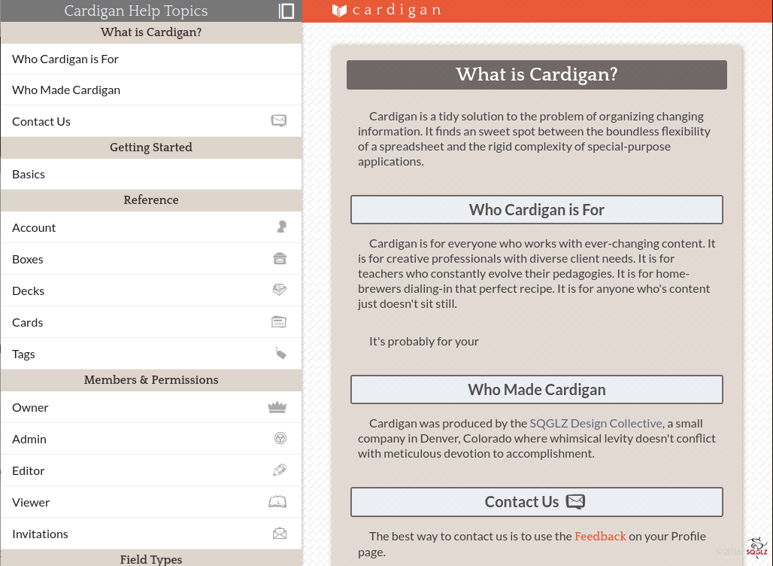Viewport: 773px width, 566px height.
Task: Open the Who Cardigan is For topic
Action: (x=65, y=59)
